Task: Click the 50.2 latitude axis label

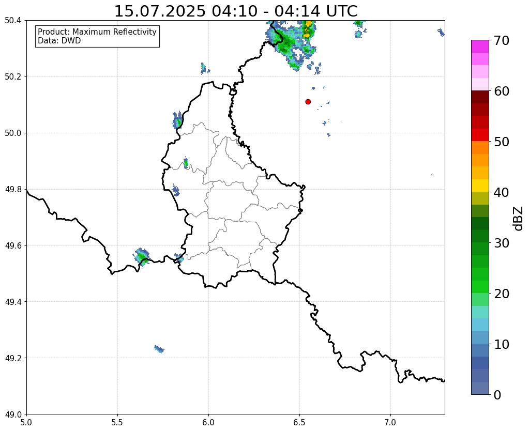Action: click(13, 77)
